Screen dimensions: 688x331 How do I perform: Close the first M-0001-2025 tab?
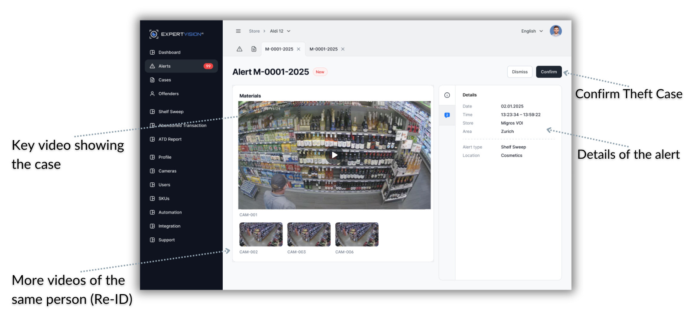298,49
